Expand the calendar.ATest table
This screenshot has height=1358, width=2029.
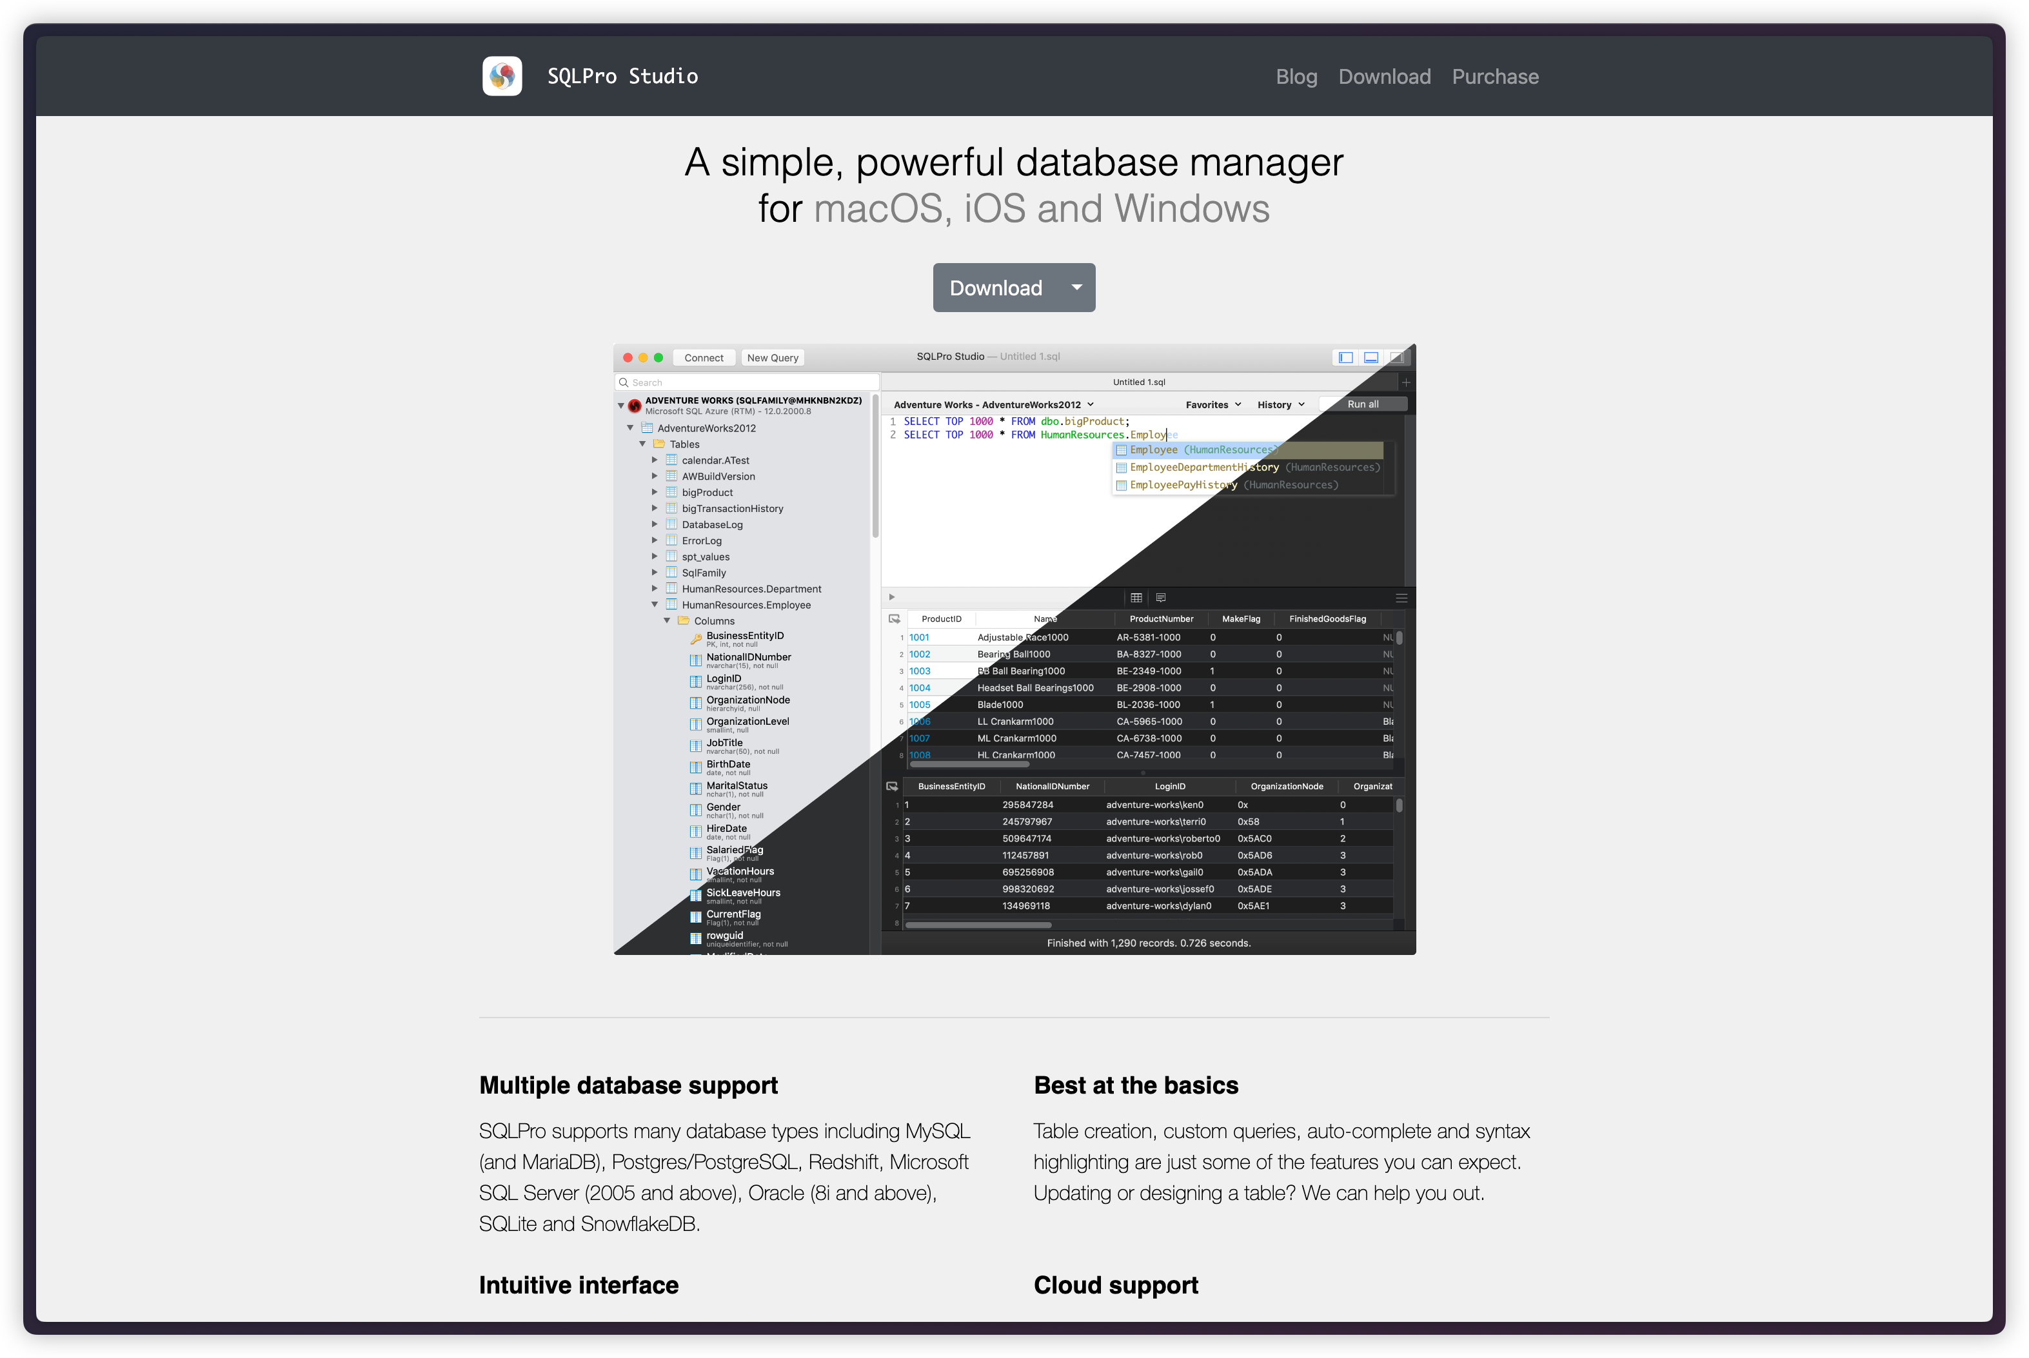655,460
